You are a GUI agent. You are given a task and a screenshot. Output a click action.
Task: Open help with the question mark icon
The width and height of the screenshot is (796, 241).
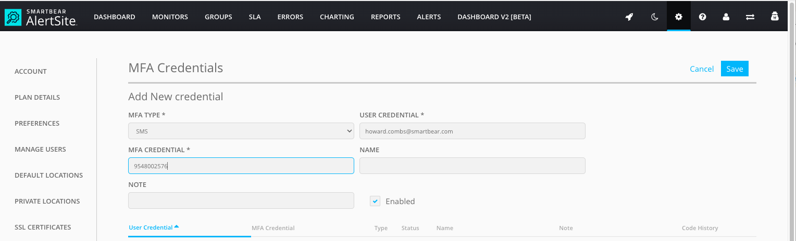pos(702,17)
